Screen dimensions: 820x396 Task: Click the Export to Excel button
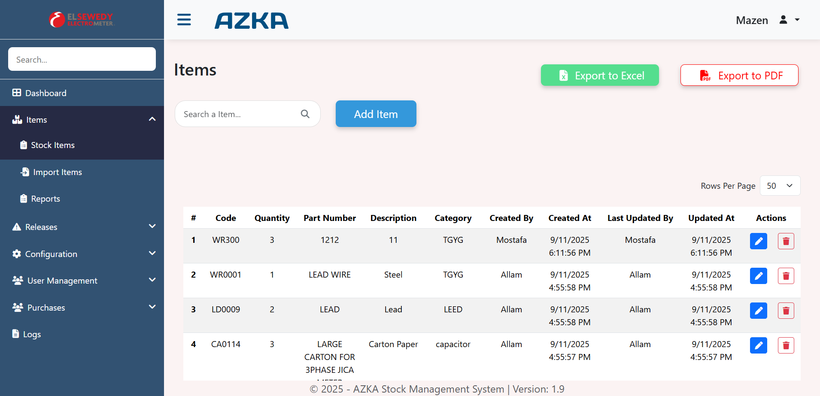(599, 76)
